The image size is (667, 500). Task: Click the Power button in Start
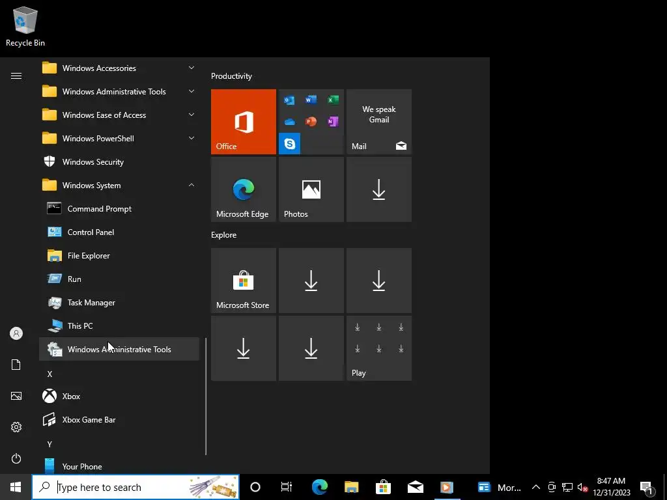coord(16,458)
